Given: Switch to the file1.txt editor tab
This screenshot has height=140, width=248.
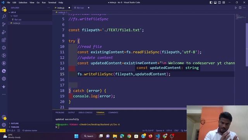Looking at the screenshot, I should click(x=81, y=8).
